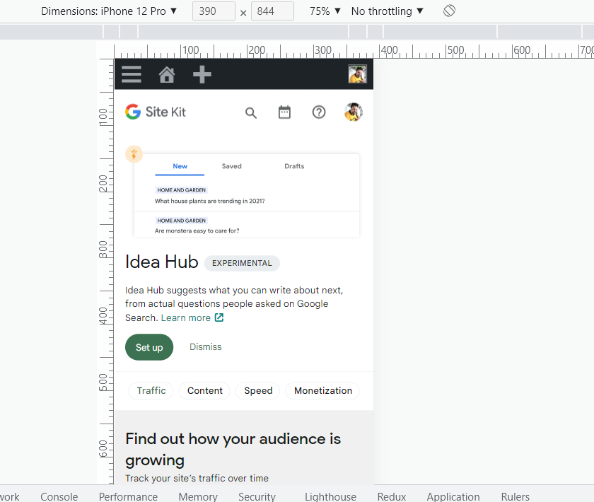Open the Application DevTools tab

pyautogui.click(x=453, y=496)
